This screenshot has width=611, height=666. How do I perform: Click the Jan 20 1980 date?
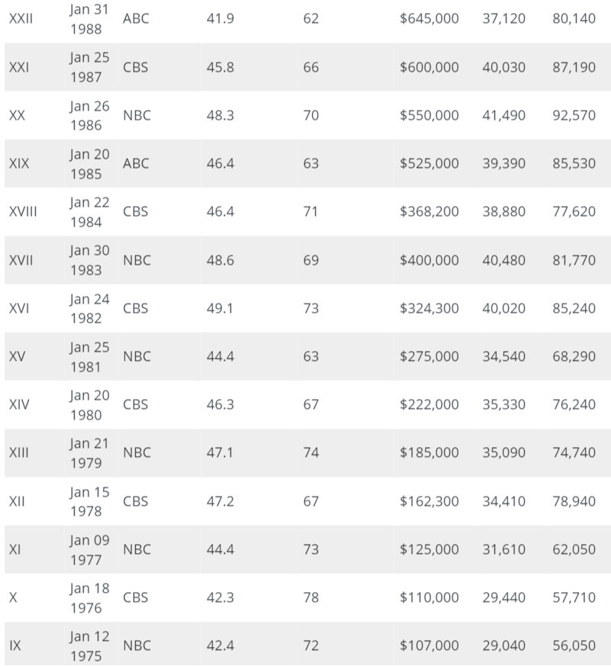(90, 404)
